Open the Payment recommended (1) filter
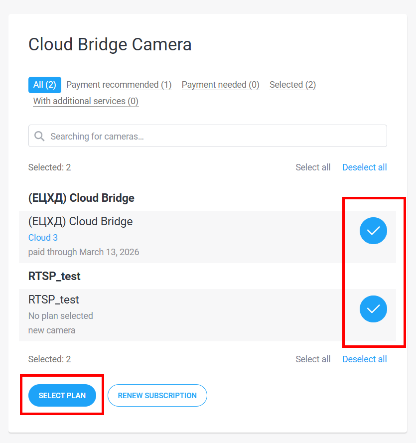Screen dimensions: 416x443 [119, 85]
